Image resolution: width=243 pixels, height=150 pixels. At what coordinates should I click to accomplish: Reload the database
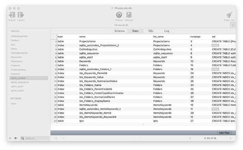coord(119,15)
